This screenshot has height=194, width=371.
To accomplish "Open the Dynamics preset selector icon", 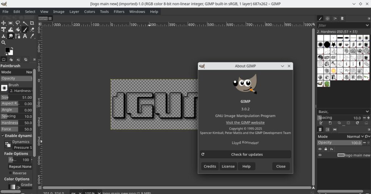I will [8, 145].
